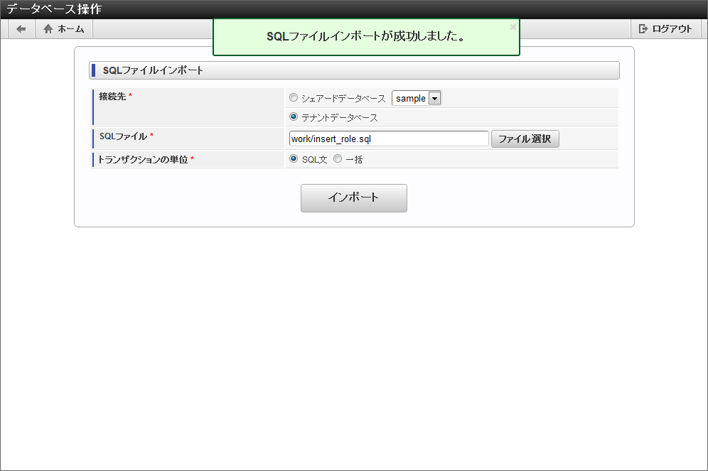Image resolution: width=708 pixels, height=471 pixels.
Task: Click the SQLファイルインポート section header
Action: 354,70
